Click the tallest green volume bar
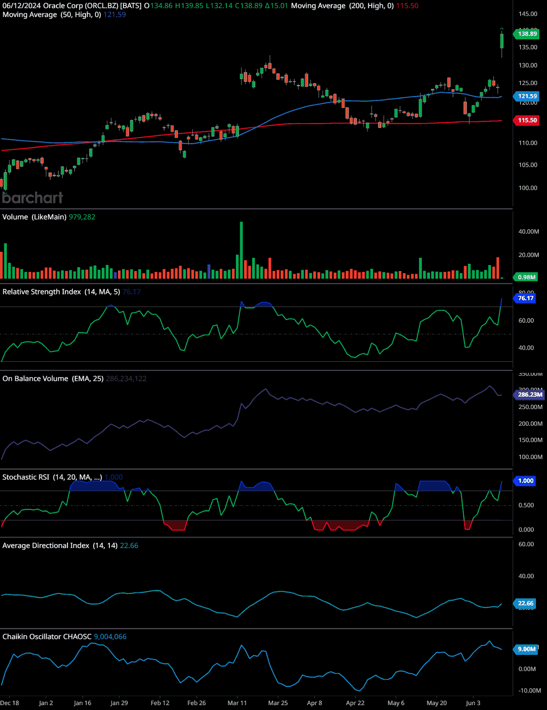Image resolution: width=547 pixels, height=710 pixels. coord(241,250)
